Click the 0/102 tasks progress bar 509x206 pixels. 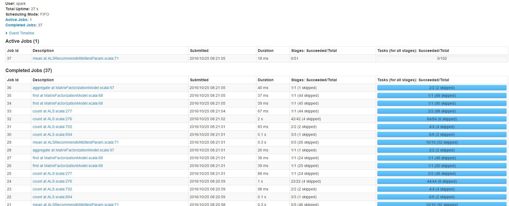pos(442,58)
